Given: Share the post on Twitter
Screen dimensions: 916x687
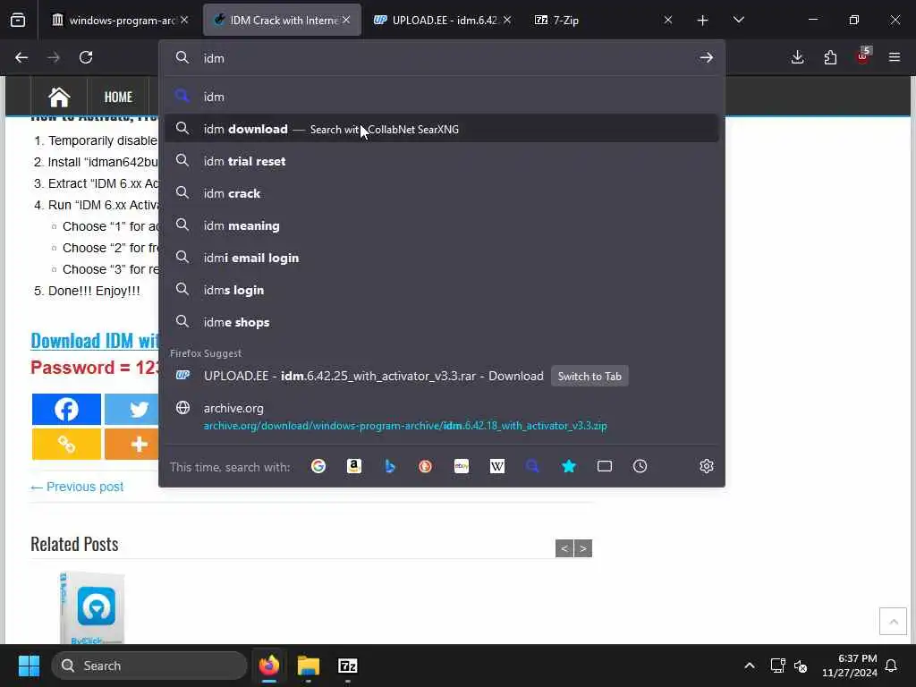Looking at the screenshot, I should 132,410.
